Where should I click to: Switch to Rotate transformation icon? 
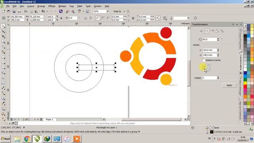tap(206, 31)
